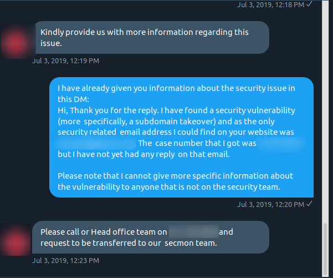The image size is (333, 278).
Task: Click the 'secmon team' text in last message
Action: click(x=191, y=243)
